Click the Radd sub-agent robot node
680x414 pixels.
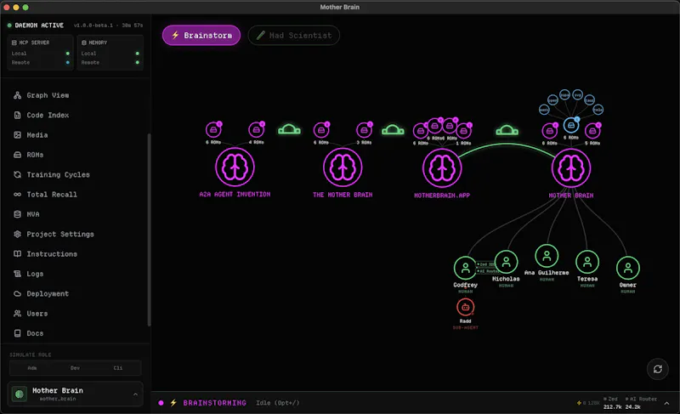click(465, 308)
